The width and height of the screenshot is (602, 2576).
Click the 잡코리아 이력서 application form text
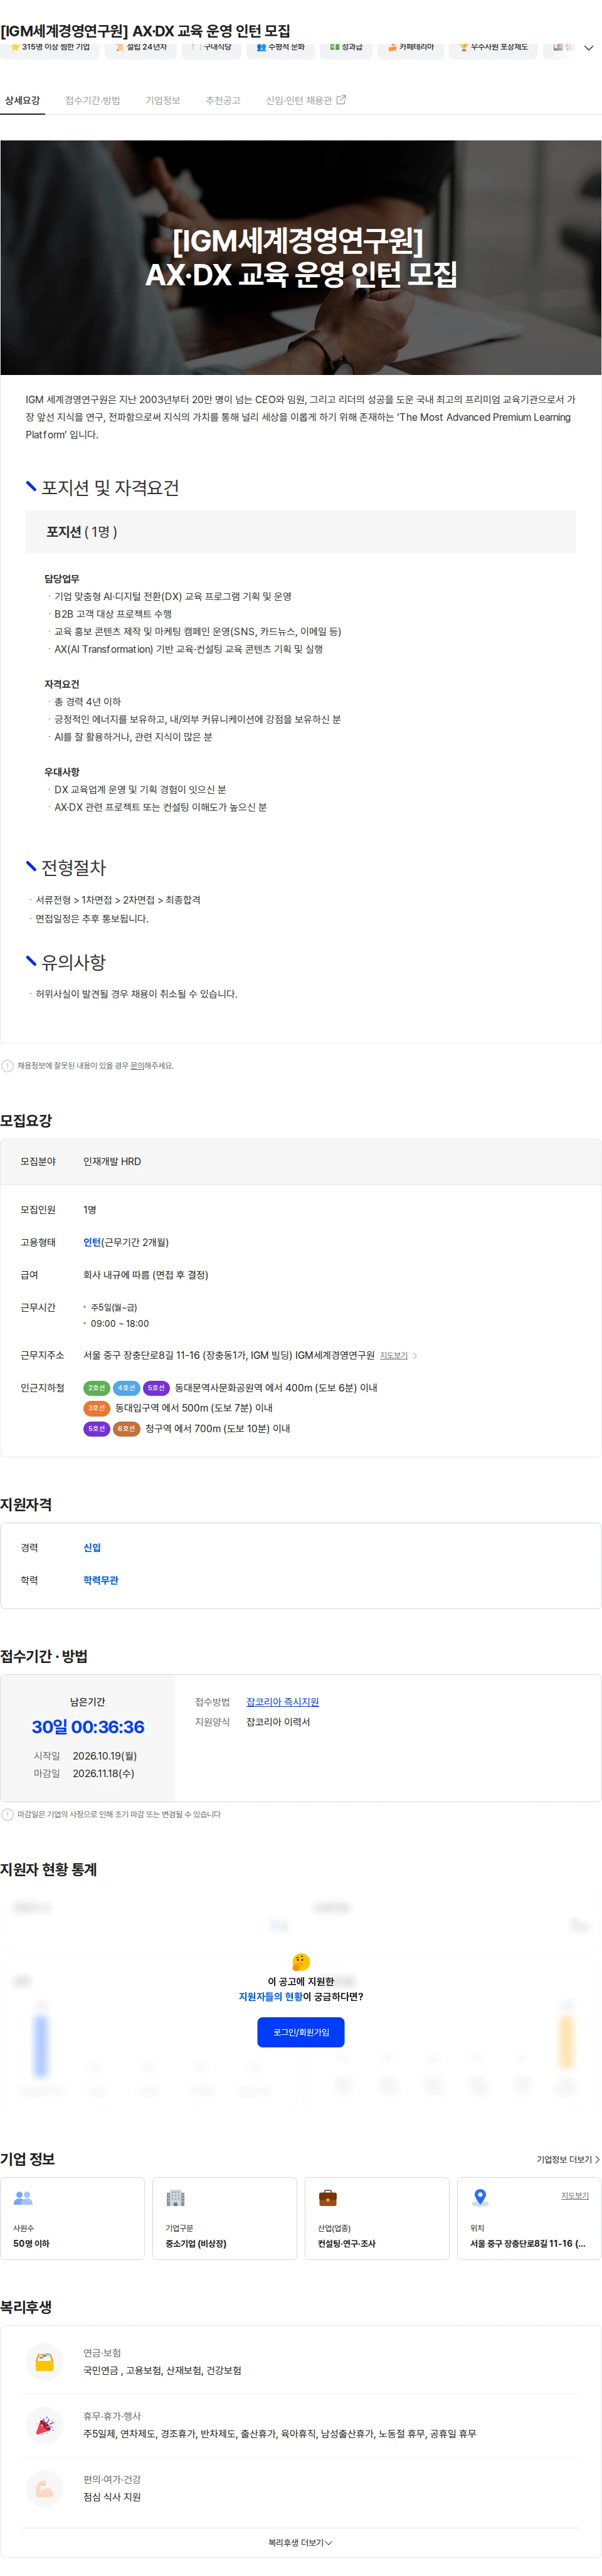point(278,1722)
